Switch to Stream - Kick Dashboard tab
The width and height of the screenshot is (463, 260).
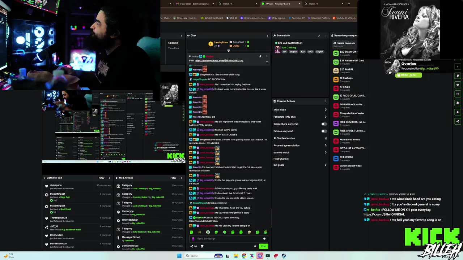[x=281, y=4]
